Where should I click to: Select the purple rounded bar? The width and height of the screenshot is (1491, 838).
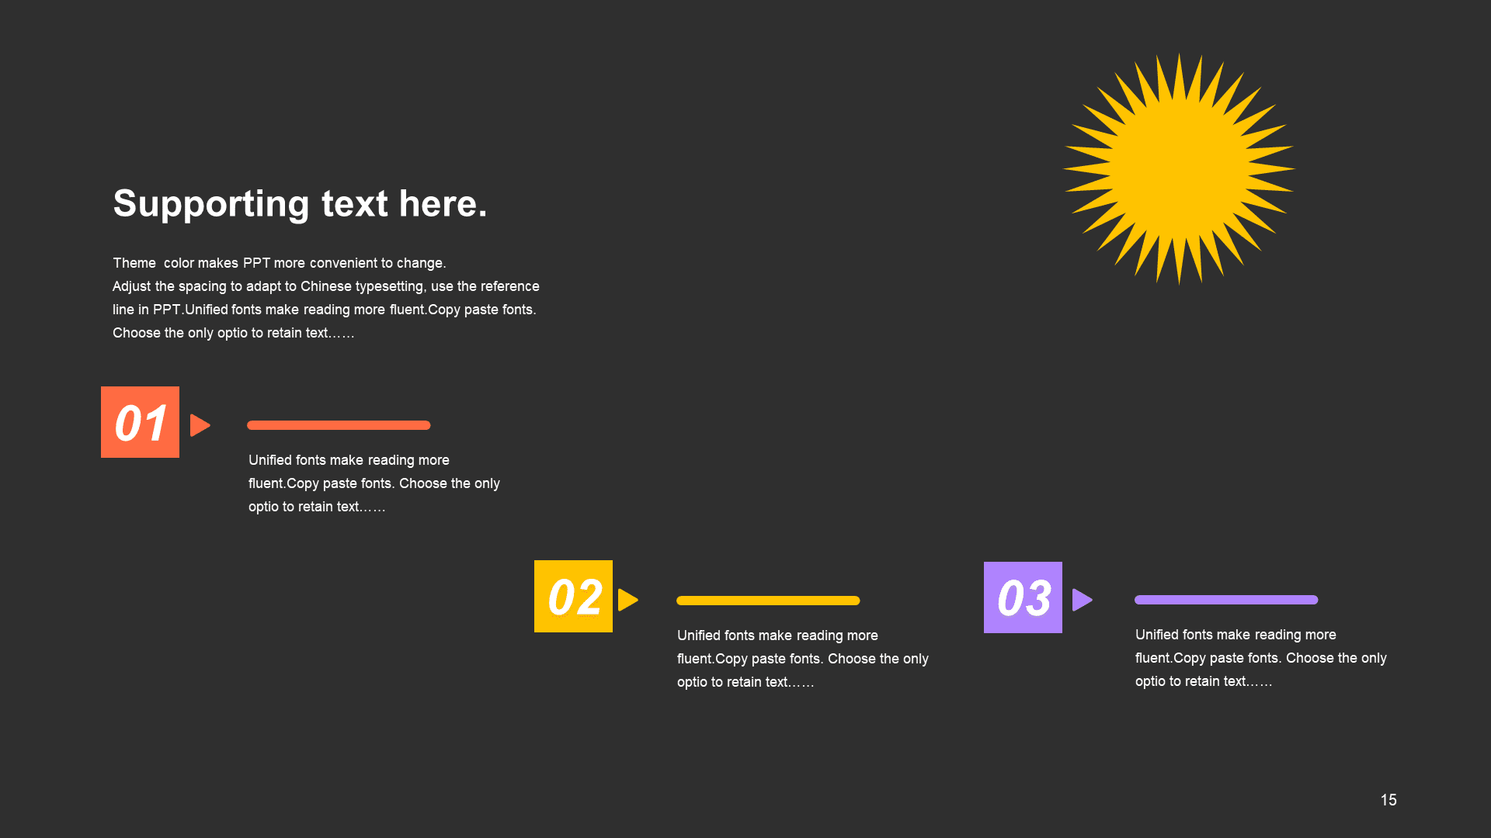[x=1226, y=600]
